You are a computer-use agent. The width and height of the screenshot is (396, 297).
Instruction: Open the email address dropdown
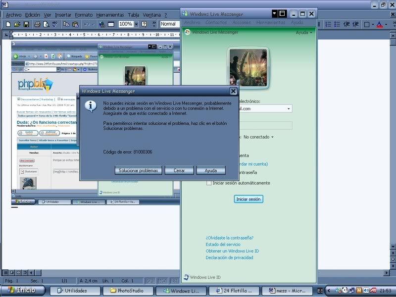pos(289,109)
